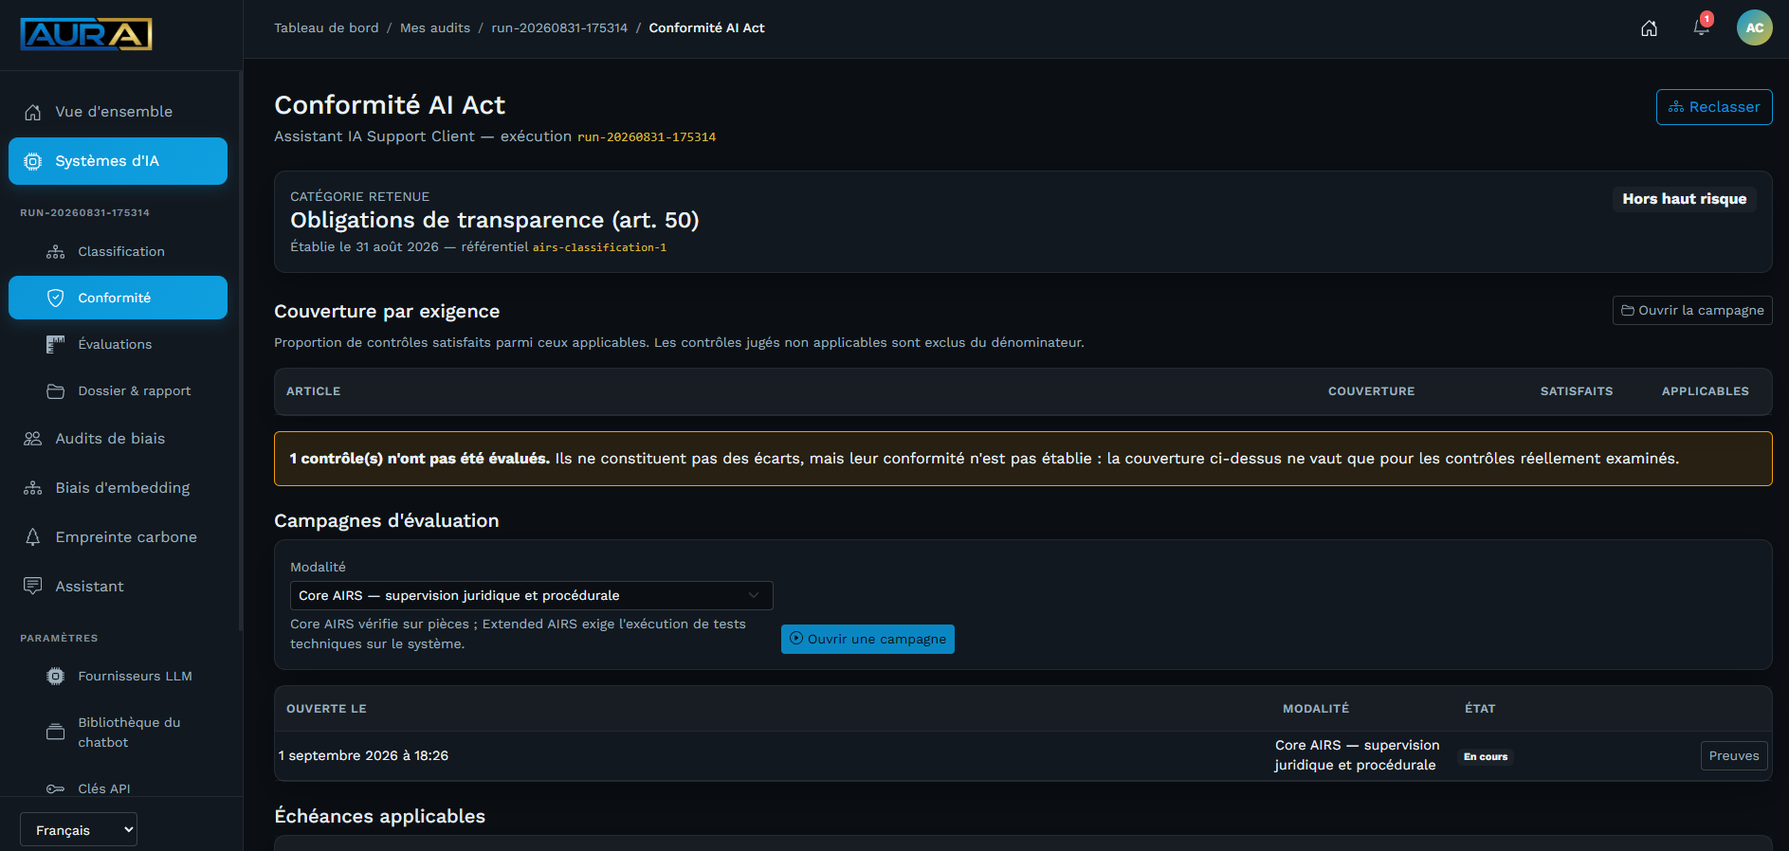Click the Reclasser button
This screenshot has width=1789, height=851.
click(1713, 107)
